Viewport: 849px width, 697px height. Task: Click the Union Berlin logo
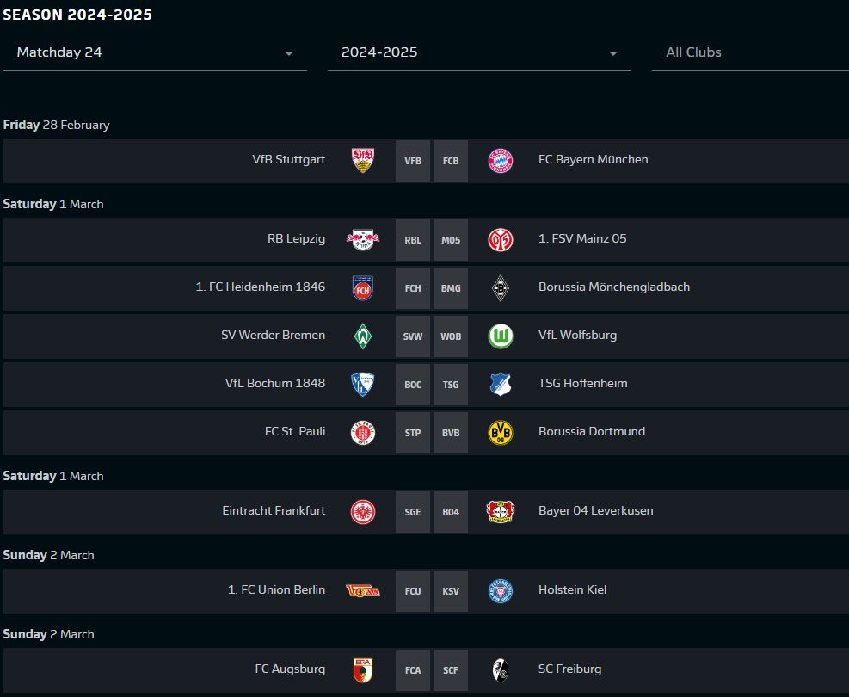pyautogui.click(x=363, y=591)
